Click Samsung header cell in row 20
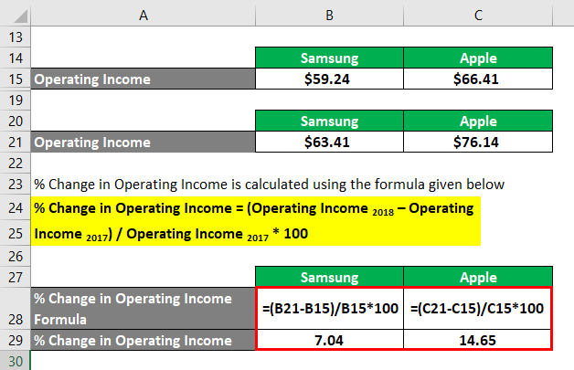This screenshot has height=370, width=574. [329, 121]
